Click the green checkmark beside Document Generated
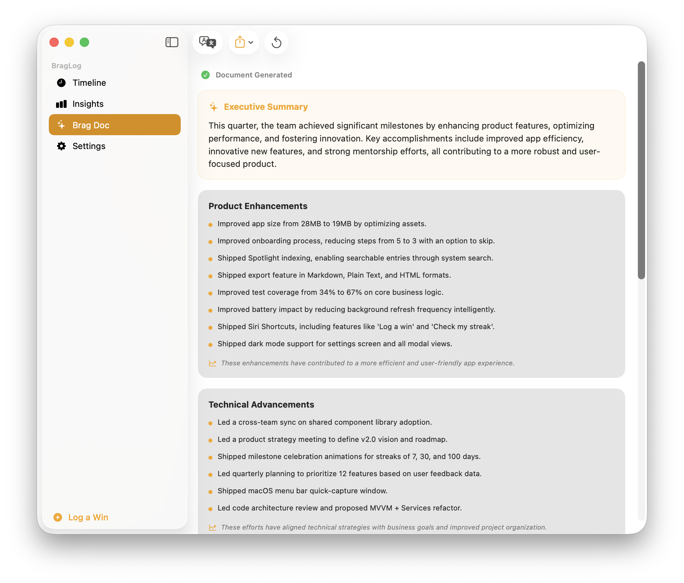The width and height of the screenshot is (684, 583). click(x=205, y=75)
